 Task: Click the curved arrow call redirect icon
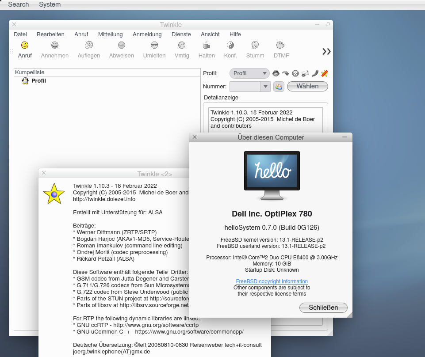pyautogui.click(x=285, y=73)
